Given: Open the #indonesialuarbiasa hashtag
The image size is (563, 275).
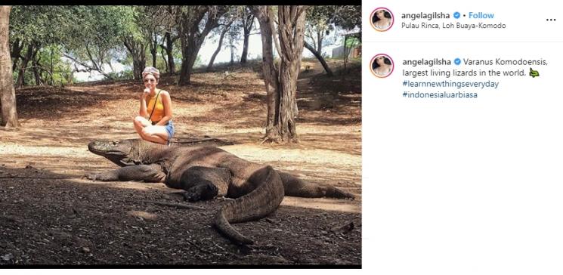Looking at the screenshot, I should (x=440, y=95).
